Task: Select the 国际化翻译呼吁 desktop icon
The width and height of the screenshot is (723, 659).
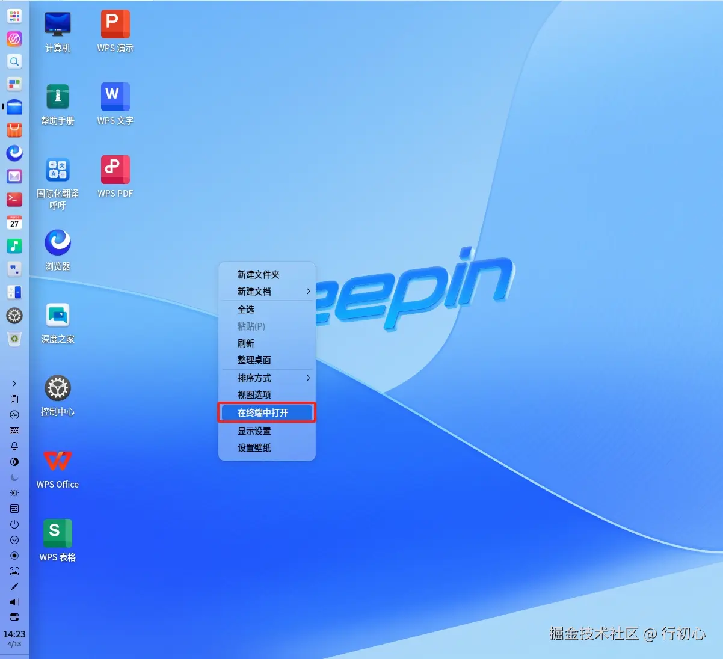Action: tap(58, 183)
